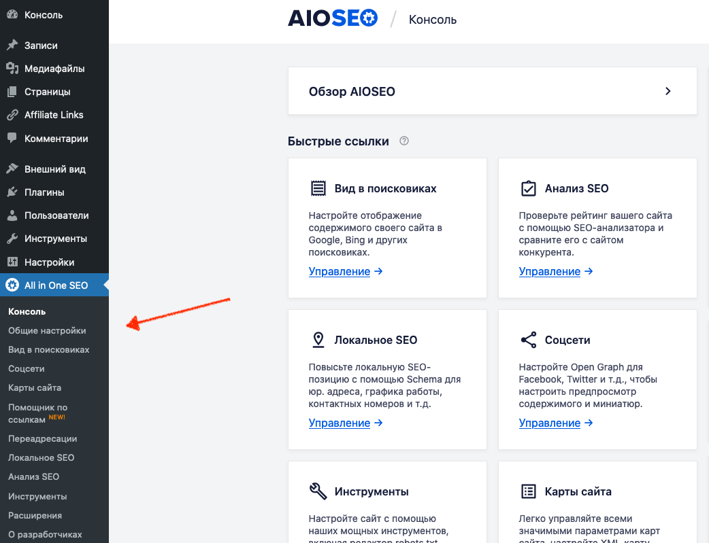The image size is (709, 543).
Task: Click the Вид в поисковиках card icon
Action: 318,188
